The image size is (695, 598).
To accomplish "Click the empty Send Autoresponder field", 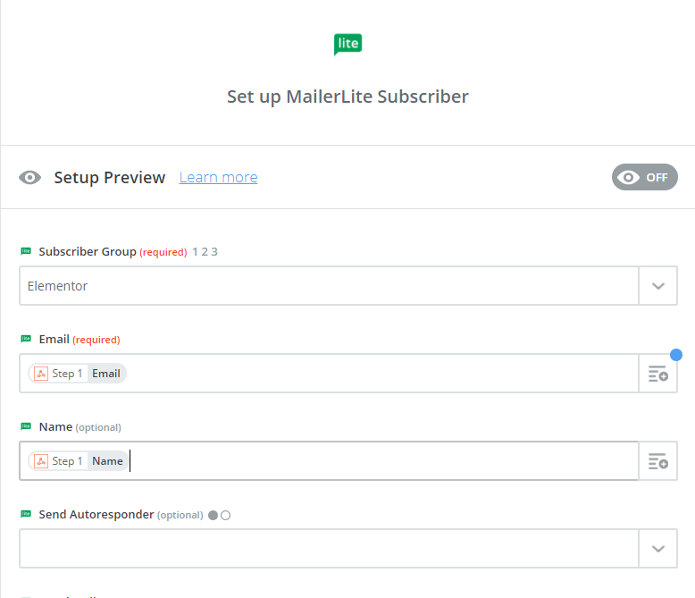I will click(329, 548).
